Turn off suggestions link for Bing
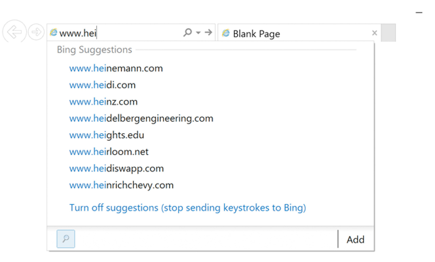 187,208
